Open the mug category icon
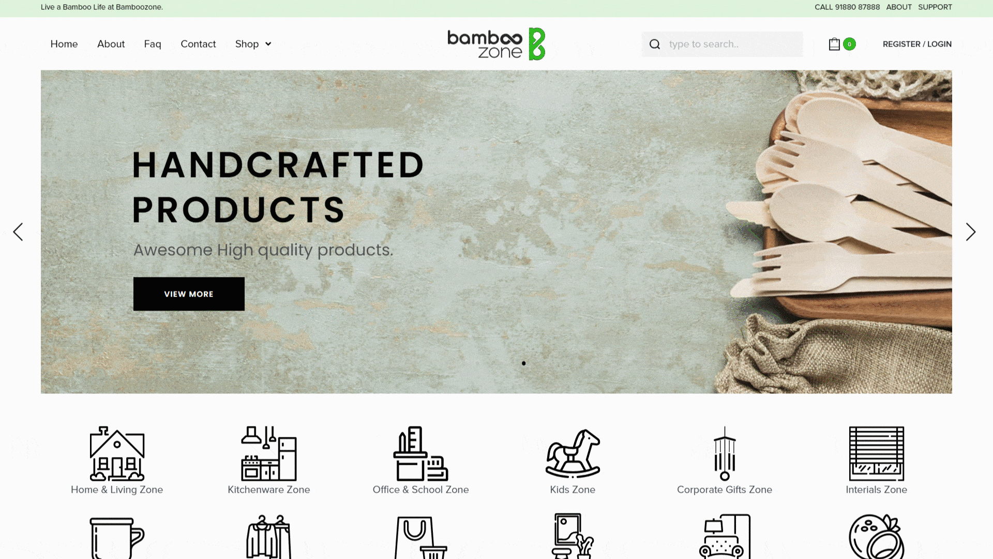Viewport: 993px width, 559px height. click(x=117, y=538)
